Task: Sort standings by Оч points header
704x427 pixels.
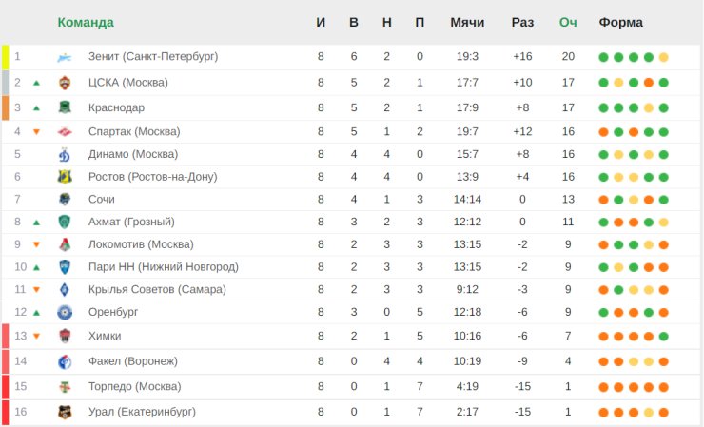Action: click(x=568, y=22)
